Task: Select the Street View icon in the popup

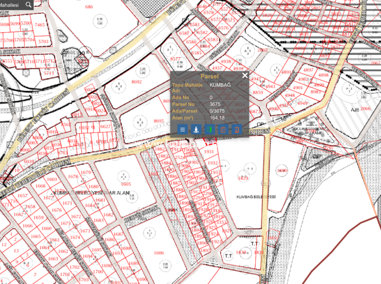Action: pyautogui.click(x=196, y=129)
